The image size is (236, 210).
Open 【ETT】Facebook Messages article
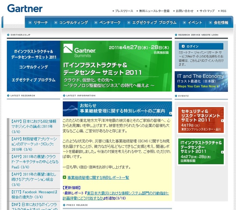(34, 194)
